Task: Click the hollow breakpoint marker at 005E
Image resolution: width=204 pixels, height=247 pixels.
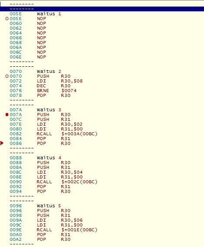Action: 7,19
